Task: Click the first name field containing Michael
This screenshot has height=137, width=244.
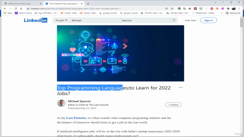Action: tap(95, 20)
